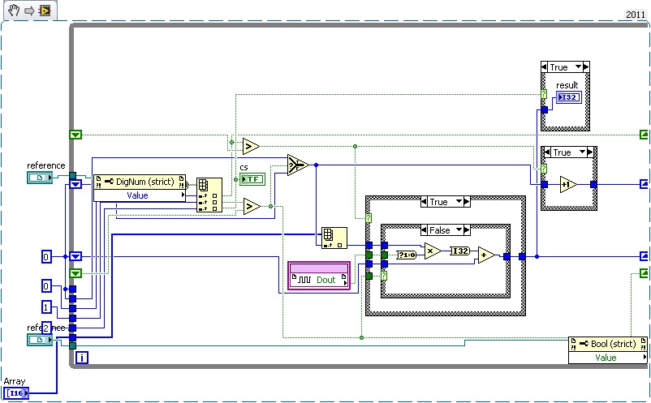Click the Value property of DigNum node
Viewport: 651px width, 403px height.
137,195
